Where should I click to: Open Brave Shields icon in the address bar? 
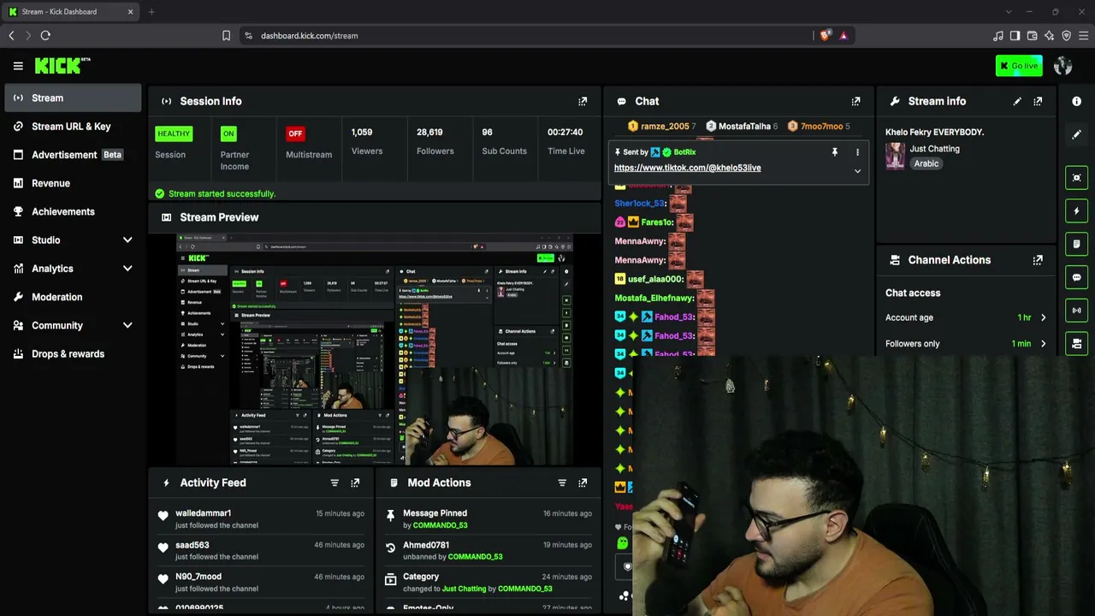826,36
